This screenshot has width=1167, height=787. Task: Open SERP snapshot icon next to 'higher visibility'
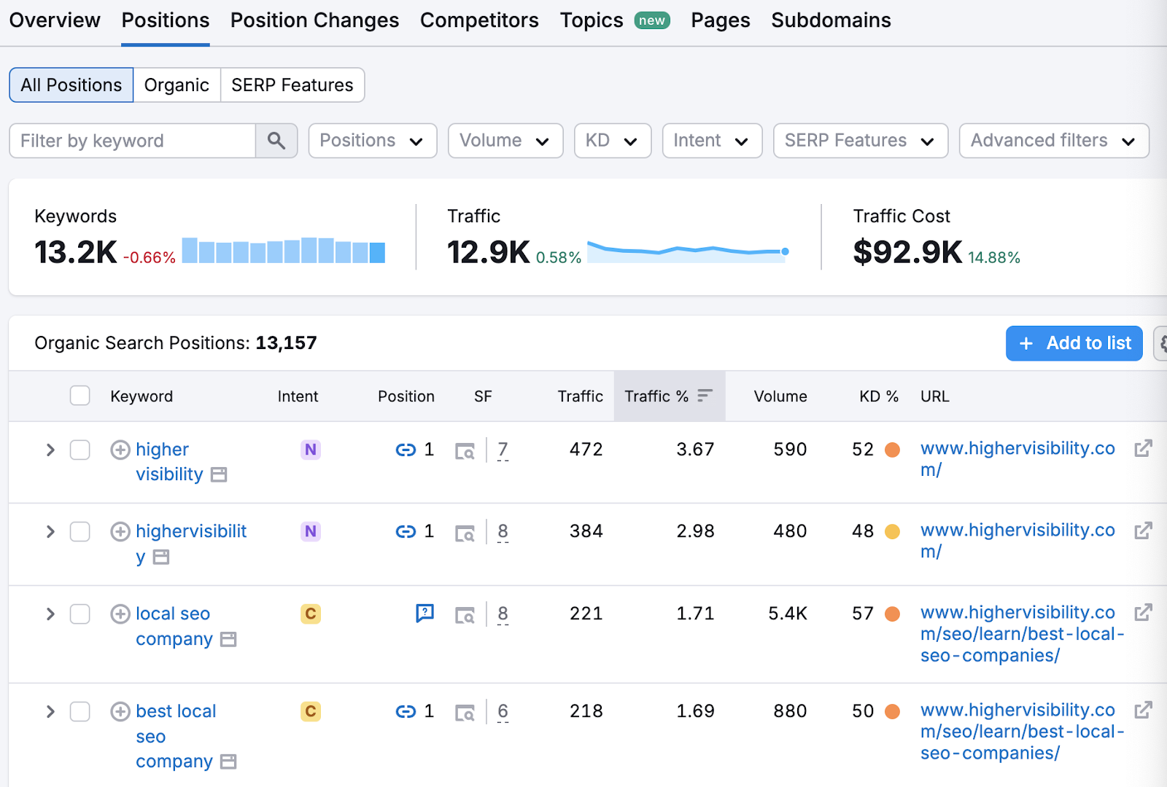pos(219,475)
